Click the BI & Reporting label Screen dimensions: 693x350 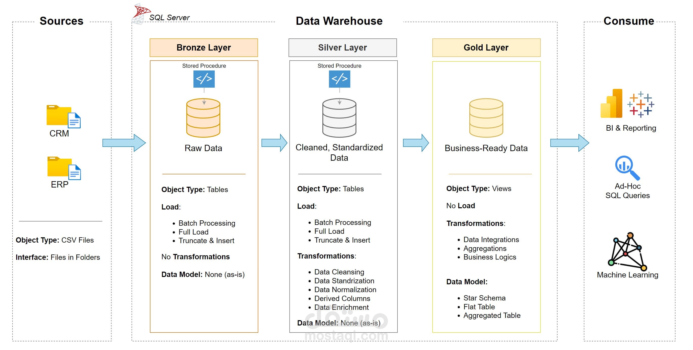(x=631, y=128)
